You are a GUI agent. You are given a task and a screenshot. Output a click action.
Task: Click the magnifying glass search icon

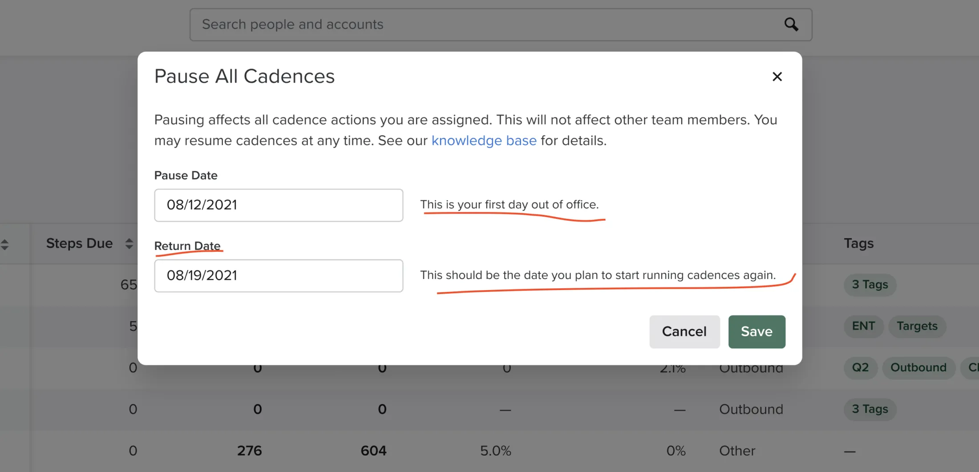(791, 24)
